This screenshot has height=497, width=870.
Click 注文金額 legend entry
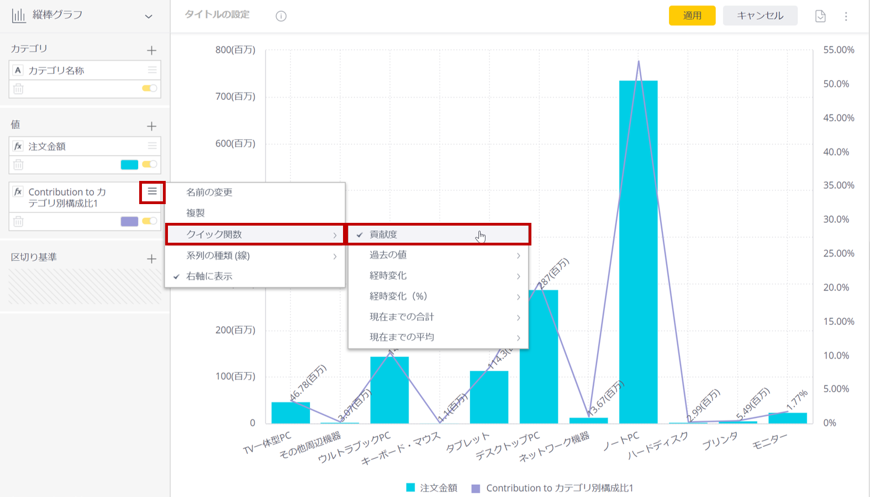(x=432, y=488)
